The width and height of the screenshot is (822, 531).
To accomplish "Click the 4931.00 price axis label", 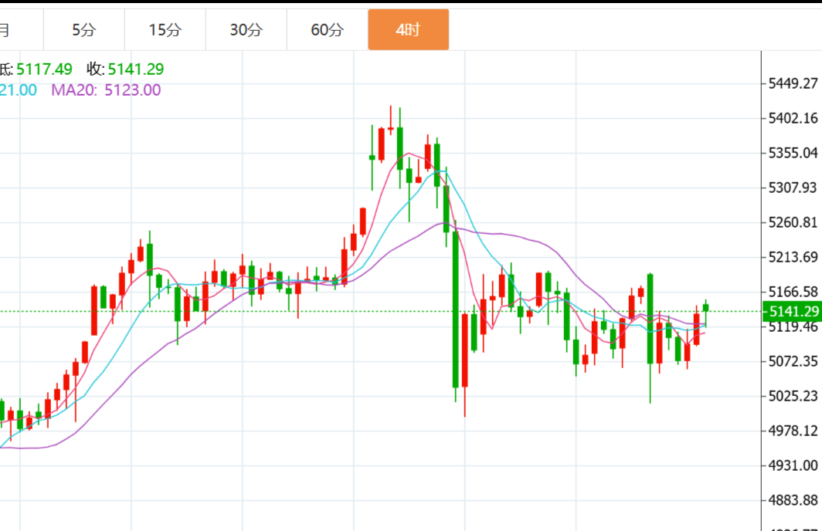I will 793,465.
